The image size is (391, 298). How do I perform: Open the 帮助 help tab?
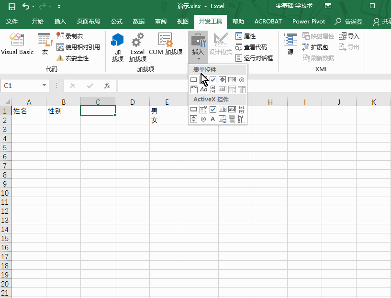click(238, 22)
